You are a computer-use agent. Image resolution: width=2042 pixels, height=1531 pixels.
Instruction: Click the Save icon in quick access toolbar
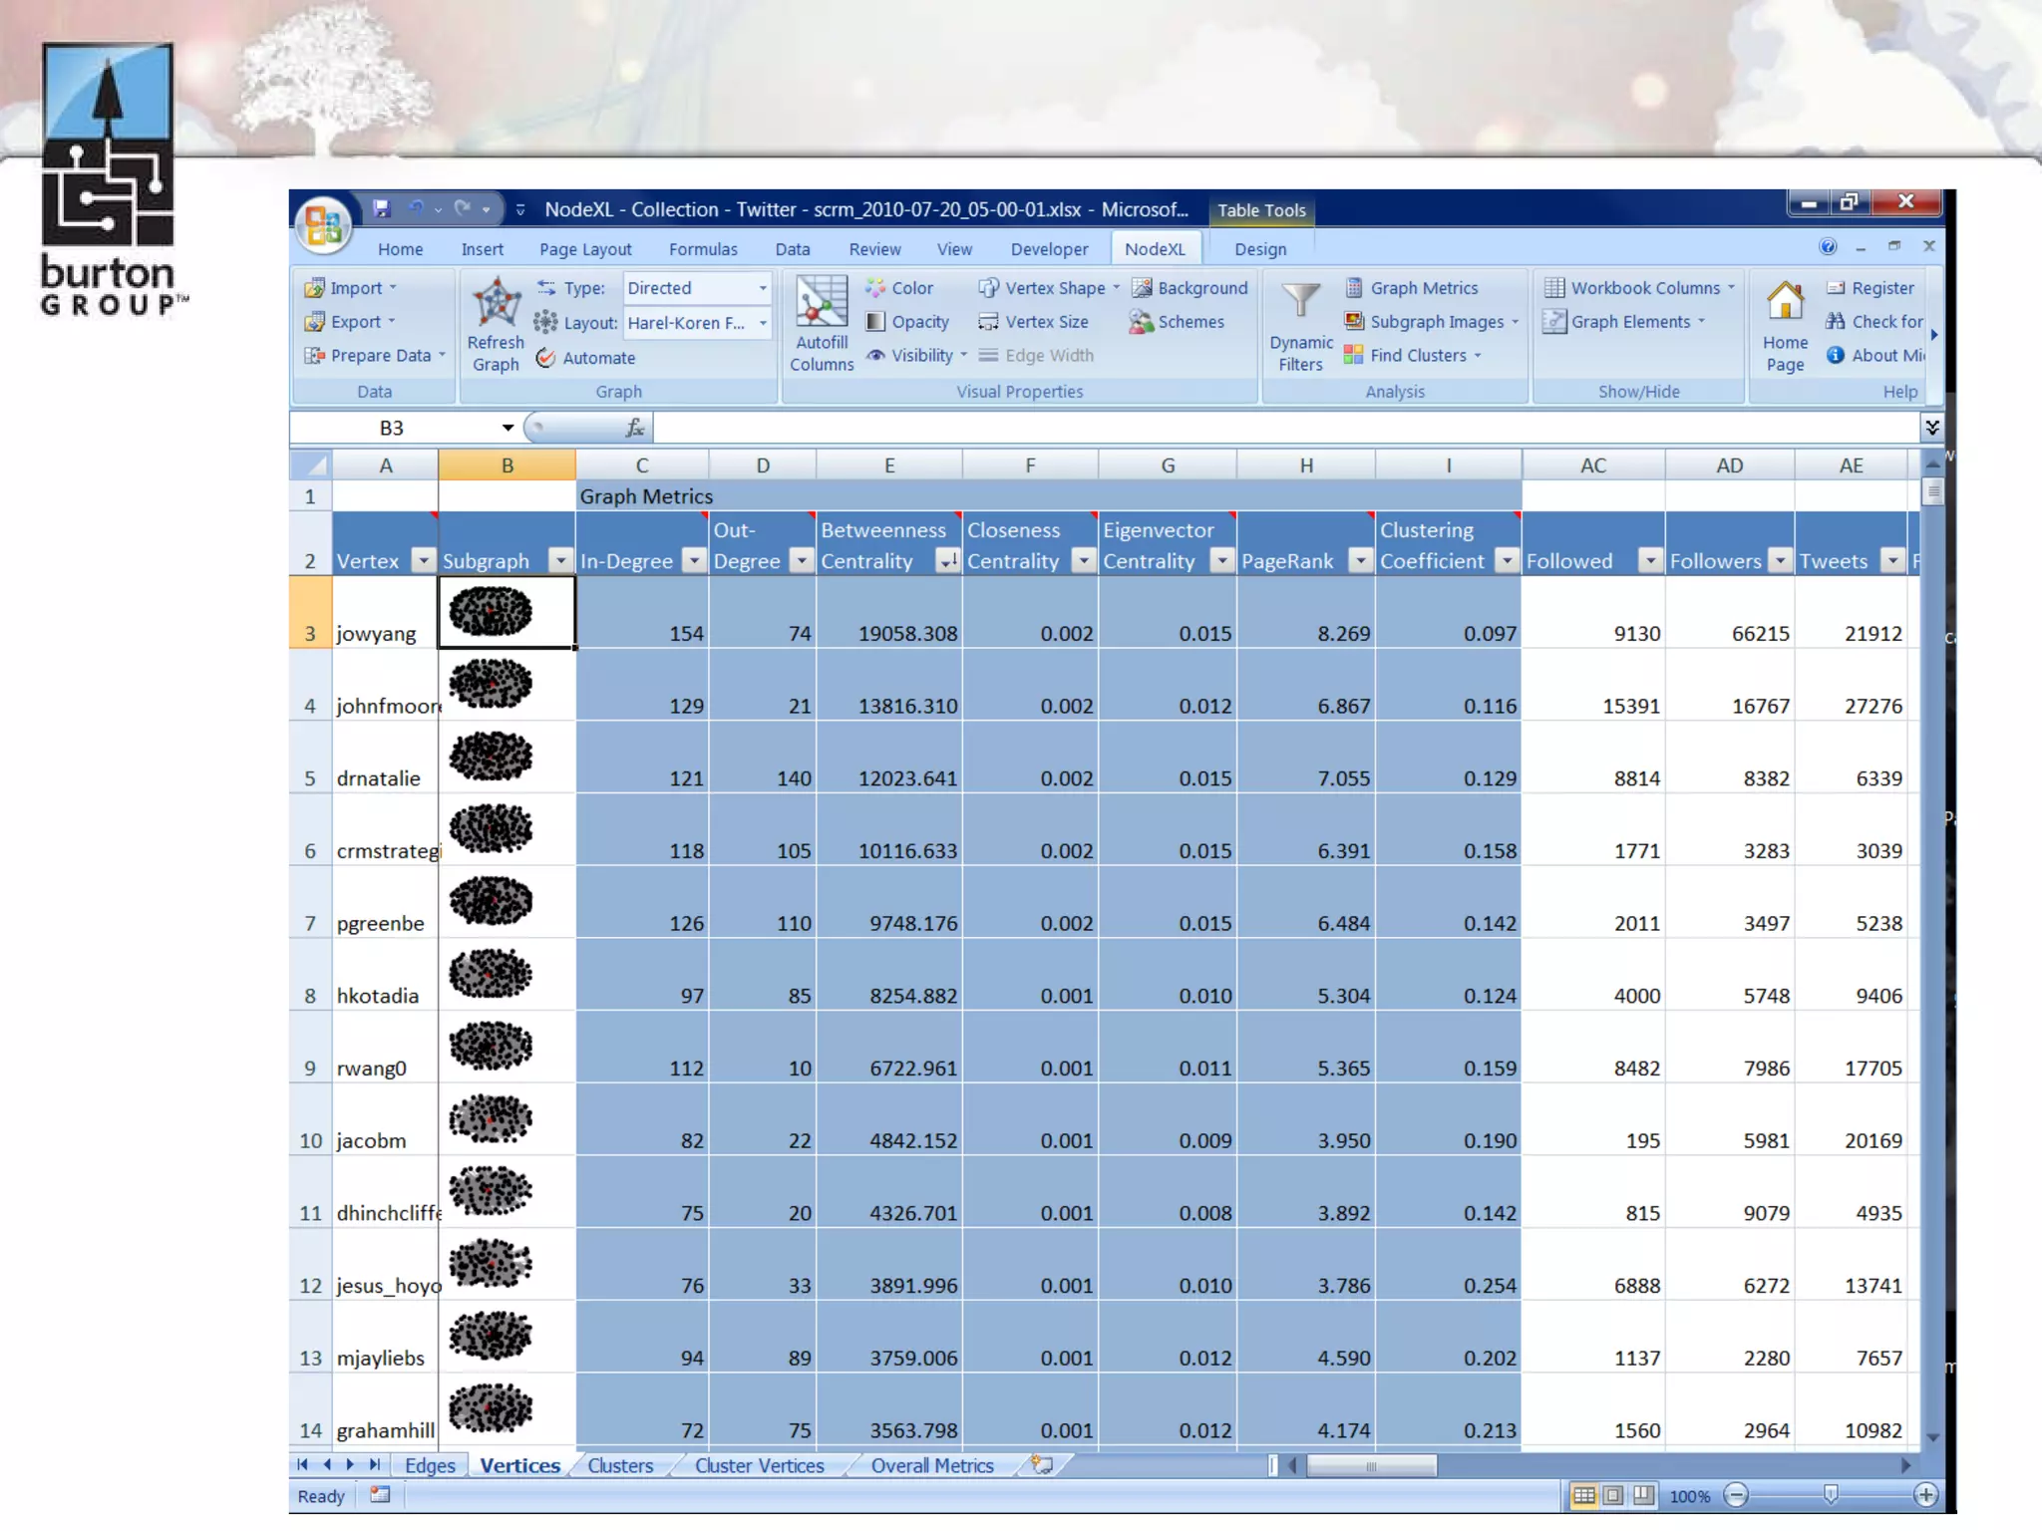click(x=381, y=208)
